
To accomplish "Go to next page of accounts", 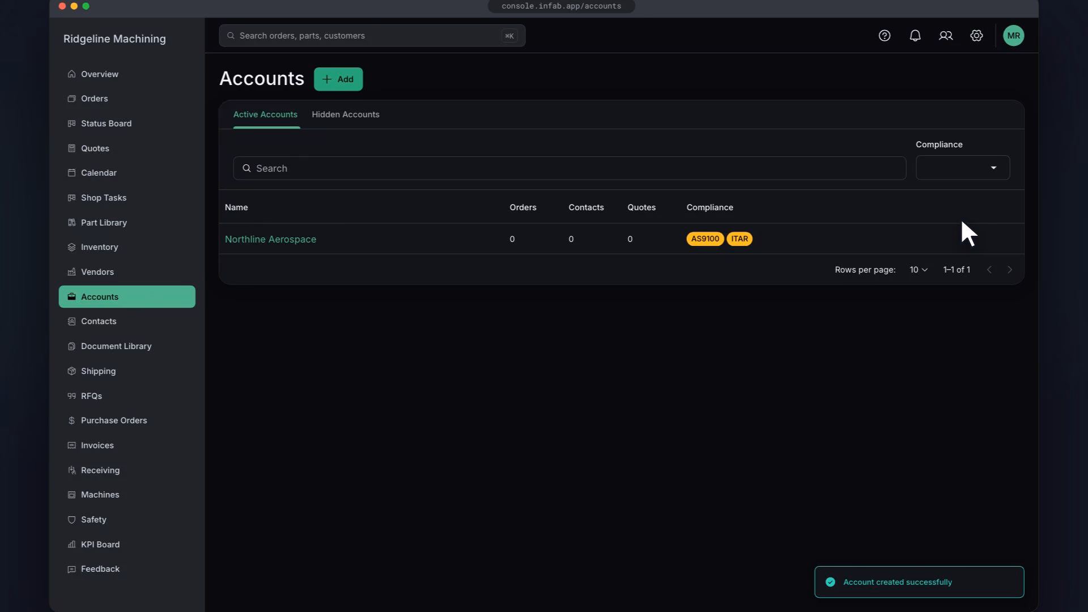I will pyautogui.click(x=1009, y=270).
